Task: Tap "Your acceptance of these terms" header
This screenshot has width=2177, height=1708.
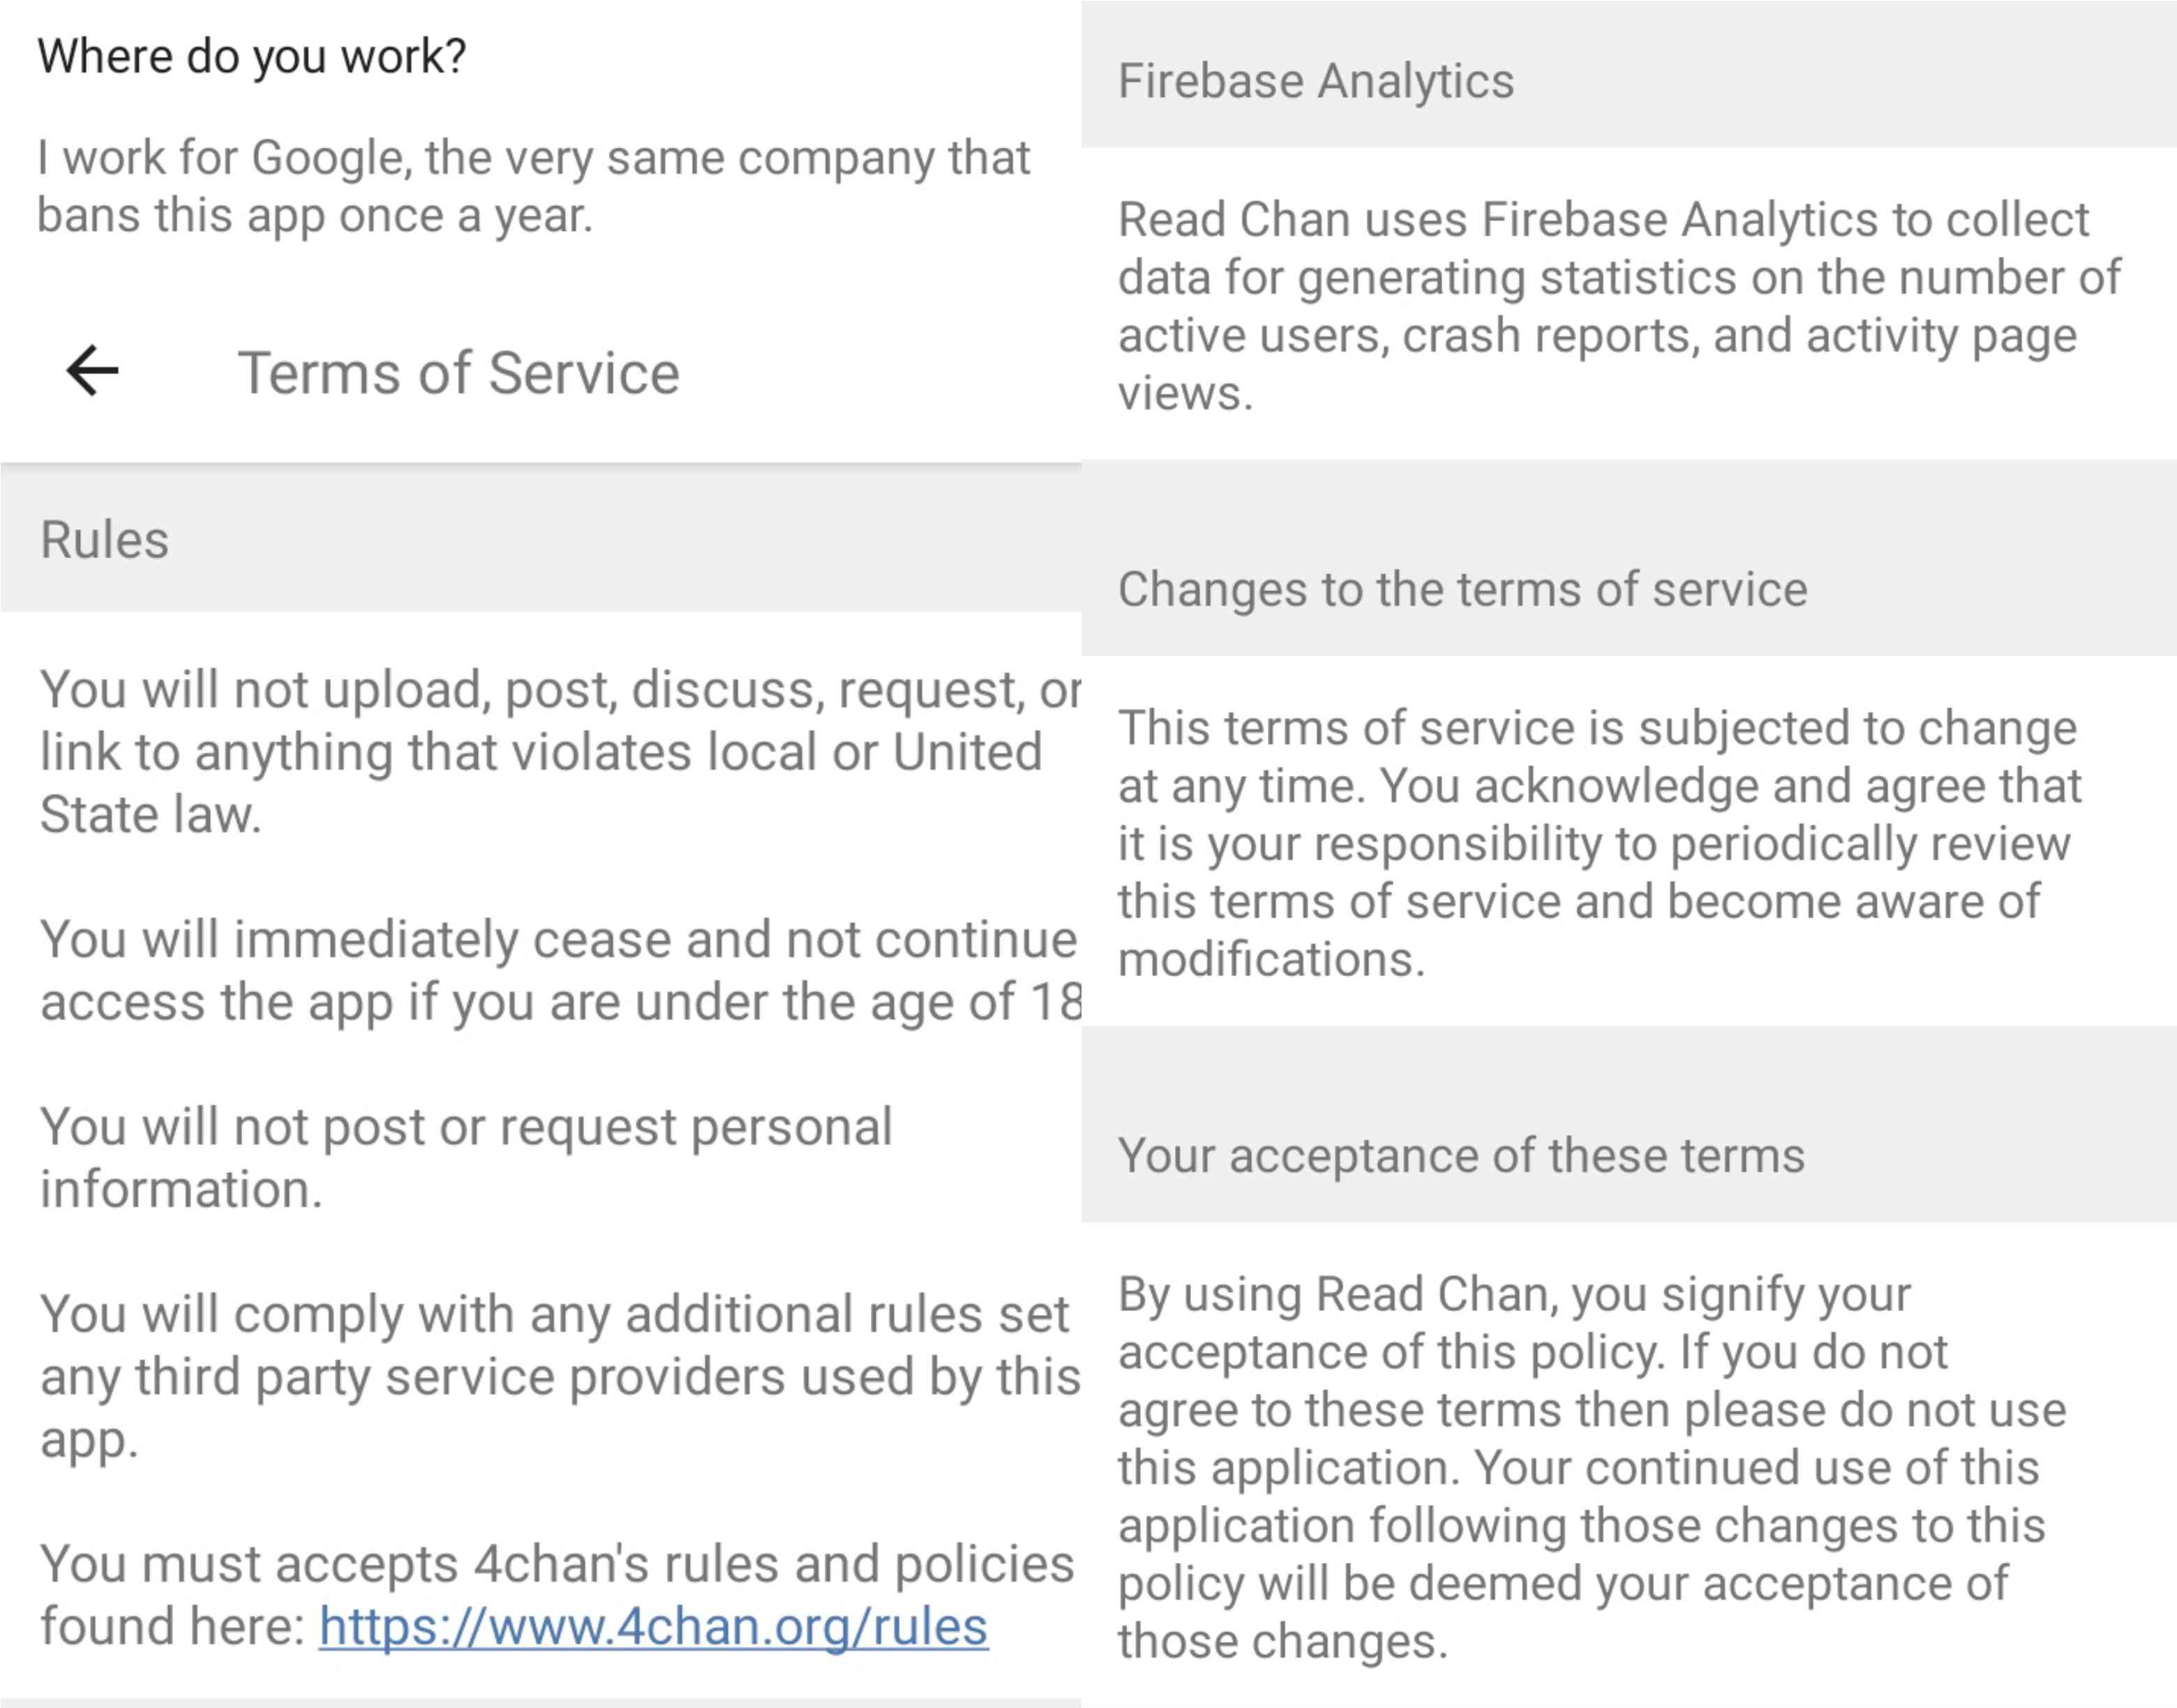Action: pyautogui.click(x=1461, y=1156)
